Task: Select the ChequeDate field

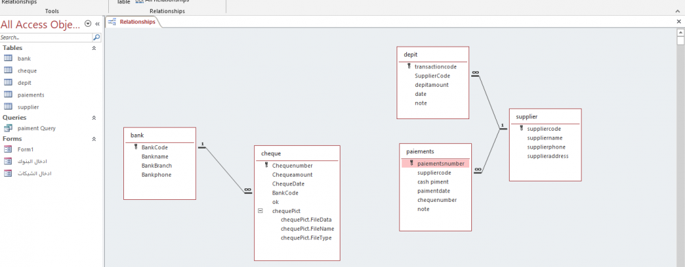Action: coord(288,183)
